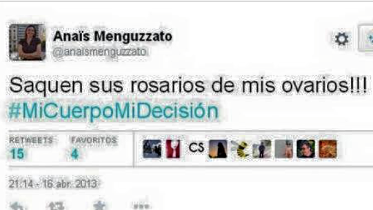Open the three-dot more options

click(141, 206)
